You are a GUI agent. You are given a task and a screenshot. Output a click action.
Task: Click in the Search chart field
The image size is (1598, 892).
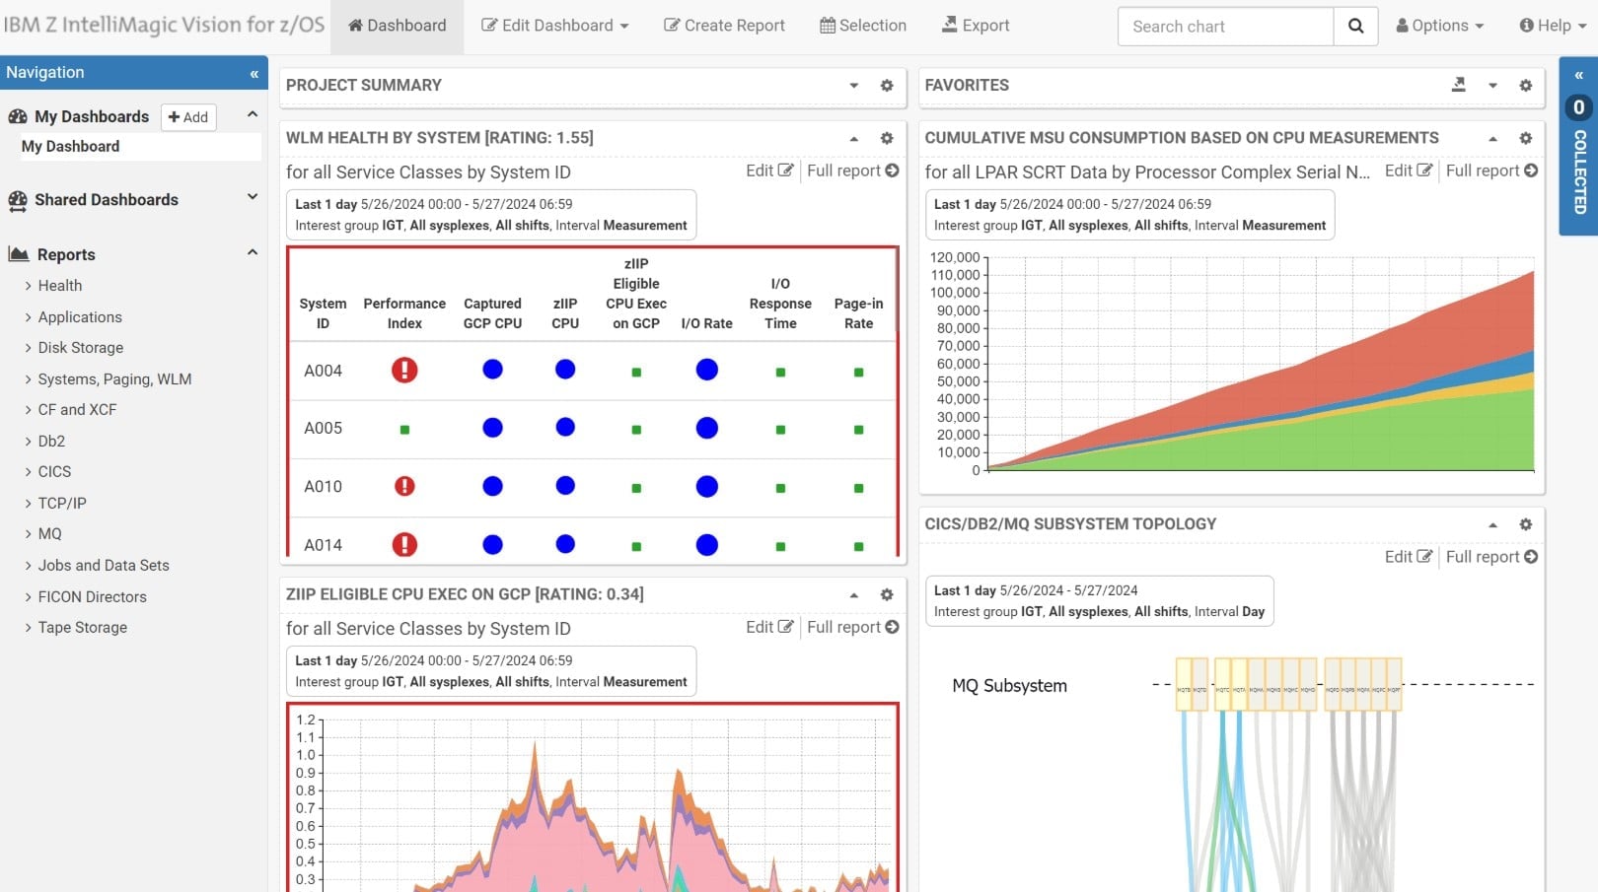coord(1226,27)
